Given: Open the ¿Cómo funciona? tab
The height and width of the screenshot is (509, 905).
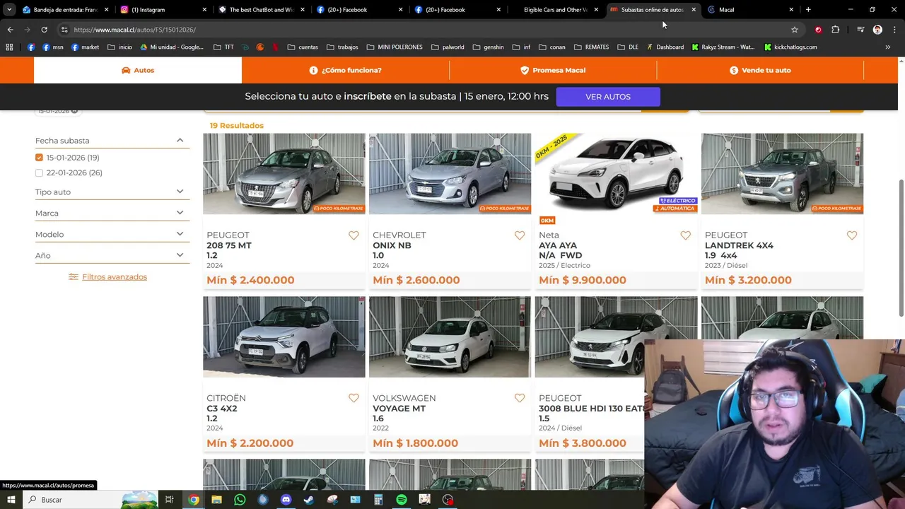Looking at the screenshot, I should click(345, 70).
